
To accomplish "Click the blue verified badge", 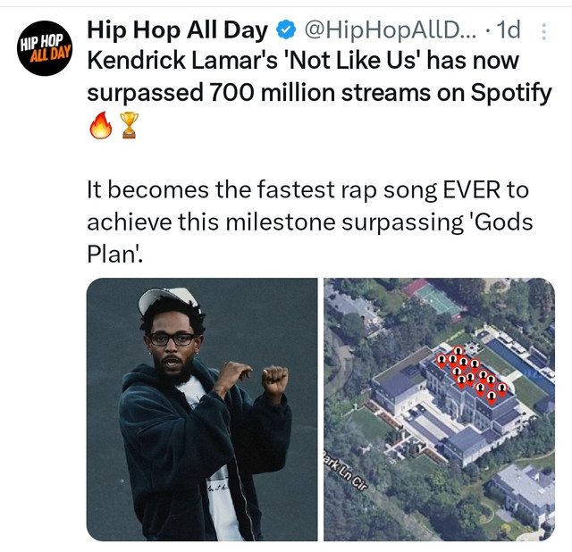I will 286,29.
